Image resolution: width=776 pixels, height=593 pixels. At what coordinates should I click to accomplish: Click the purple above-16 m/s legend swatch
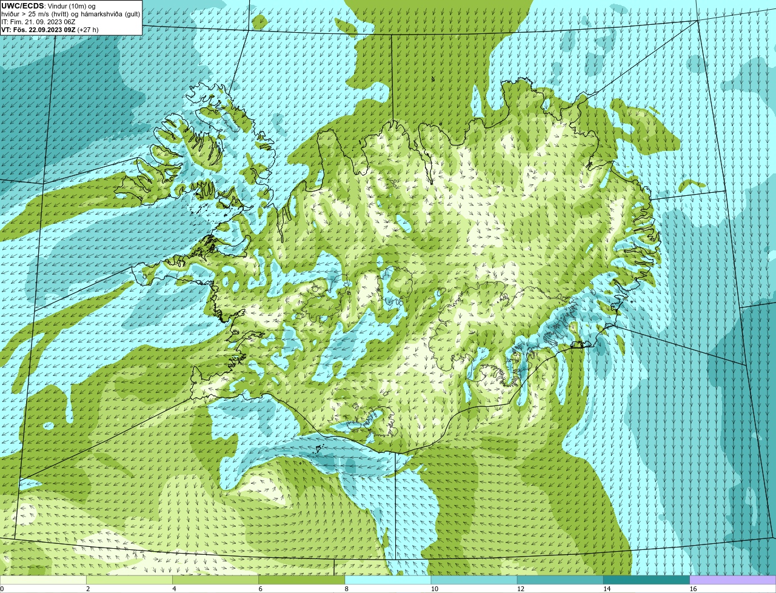[x=733, y=580]
